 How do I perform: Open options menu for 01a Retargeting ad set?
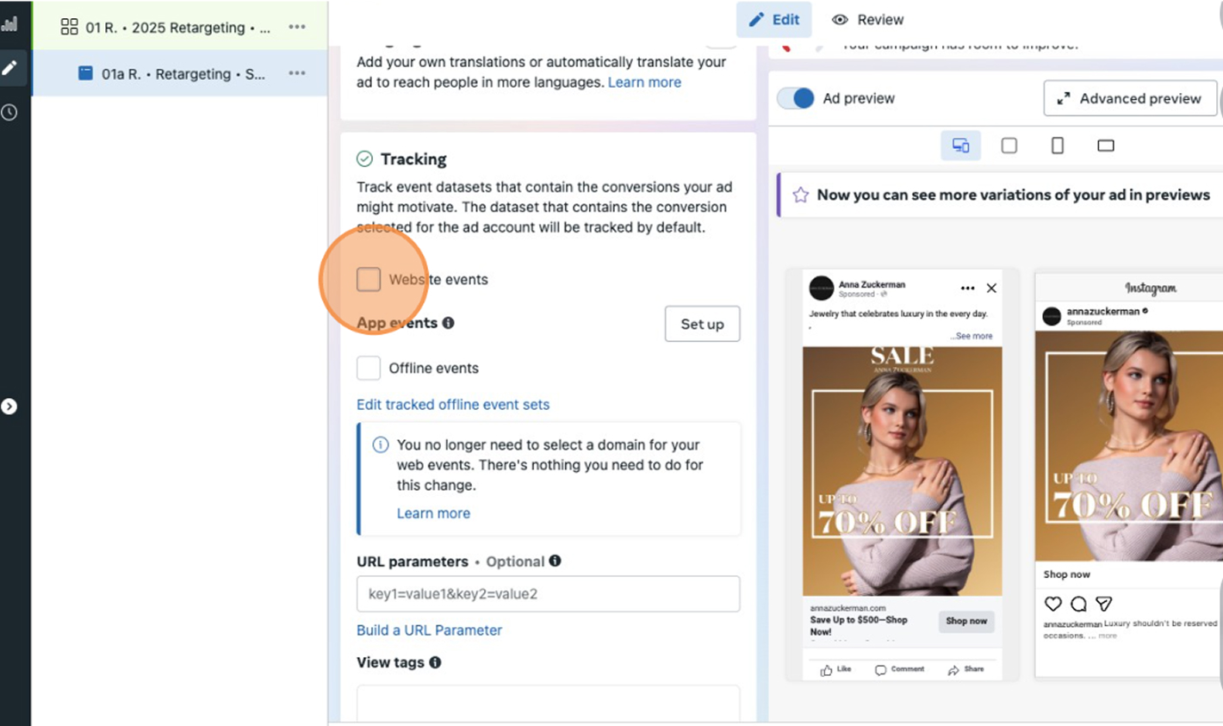click(297, 74)
